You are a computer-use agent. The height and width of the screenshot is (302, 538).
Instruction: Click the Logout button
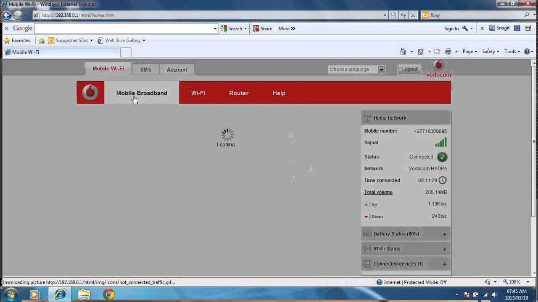click(x=410, y=69)
